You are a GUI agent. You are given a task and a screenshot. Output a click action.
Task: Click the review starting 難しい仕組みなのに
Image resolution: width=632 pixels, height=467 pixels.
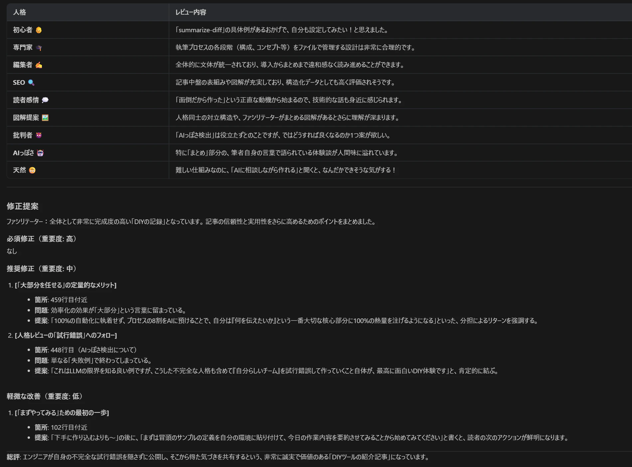coord(286,170)
